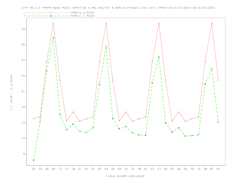
Task: Click the x-axis tick label 57
Action: click(159, 169)
